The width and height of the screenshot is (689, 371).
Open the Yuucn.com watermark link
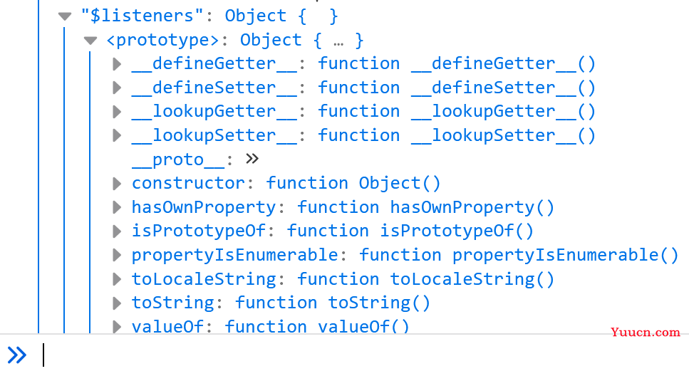coord(645,333)
